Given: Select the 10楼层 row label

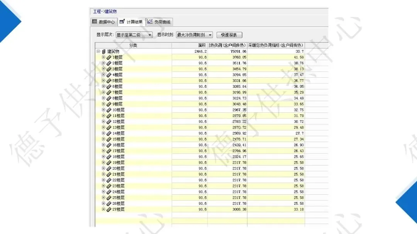Looking at the screenshot, I should click(119, 110).
